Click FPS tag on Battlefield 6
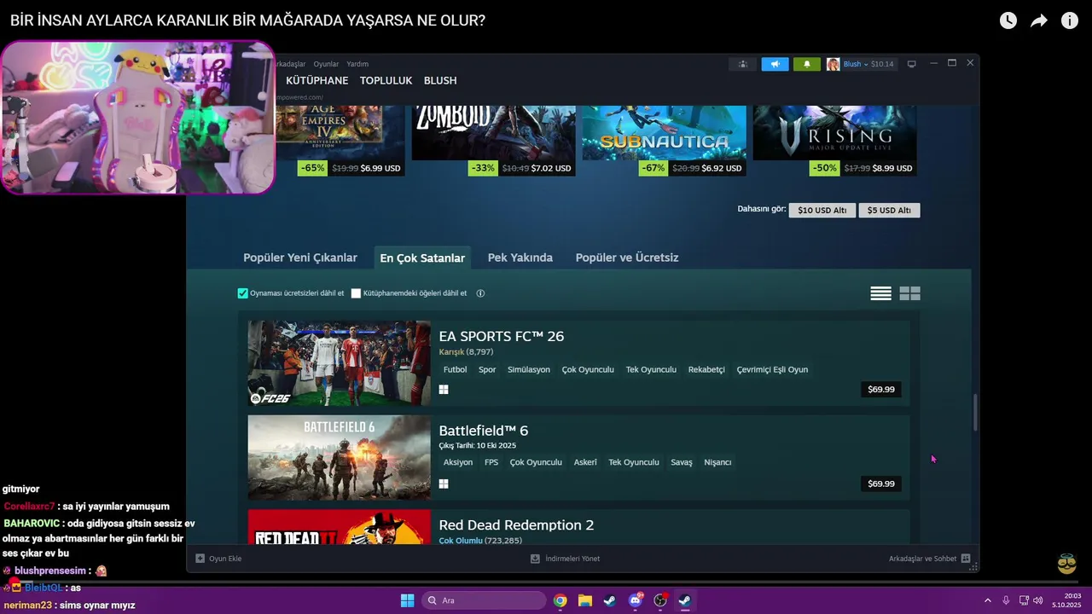 pyautogui.click(x=491, y=462)
